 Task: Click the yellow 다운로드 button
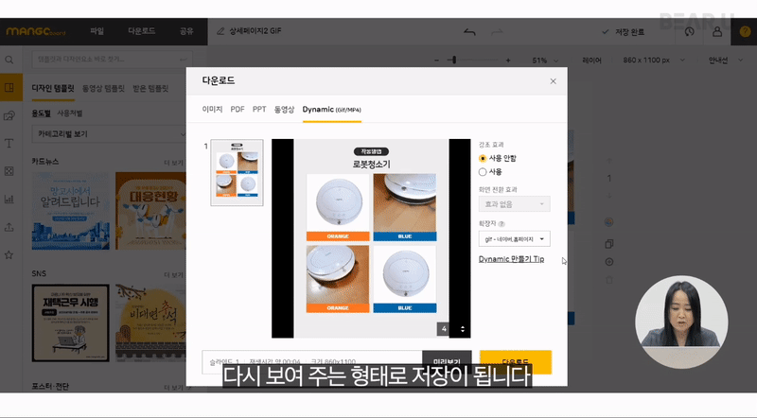(516, 362)
